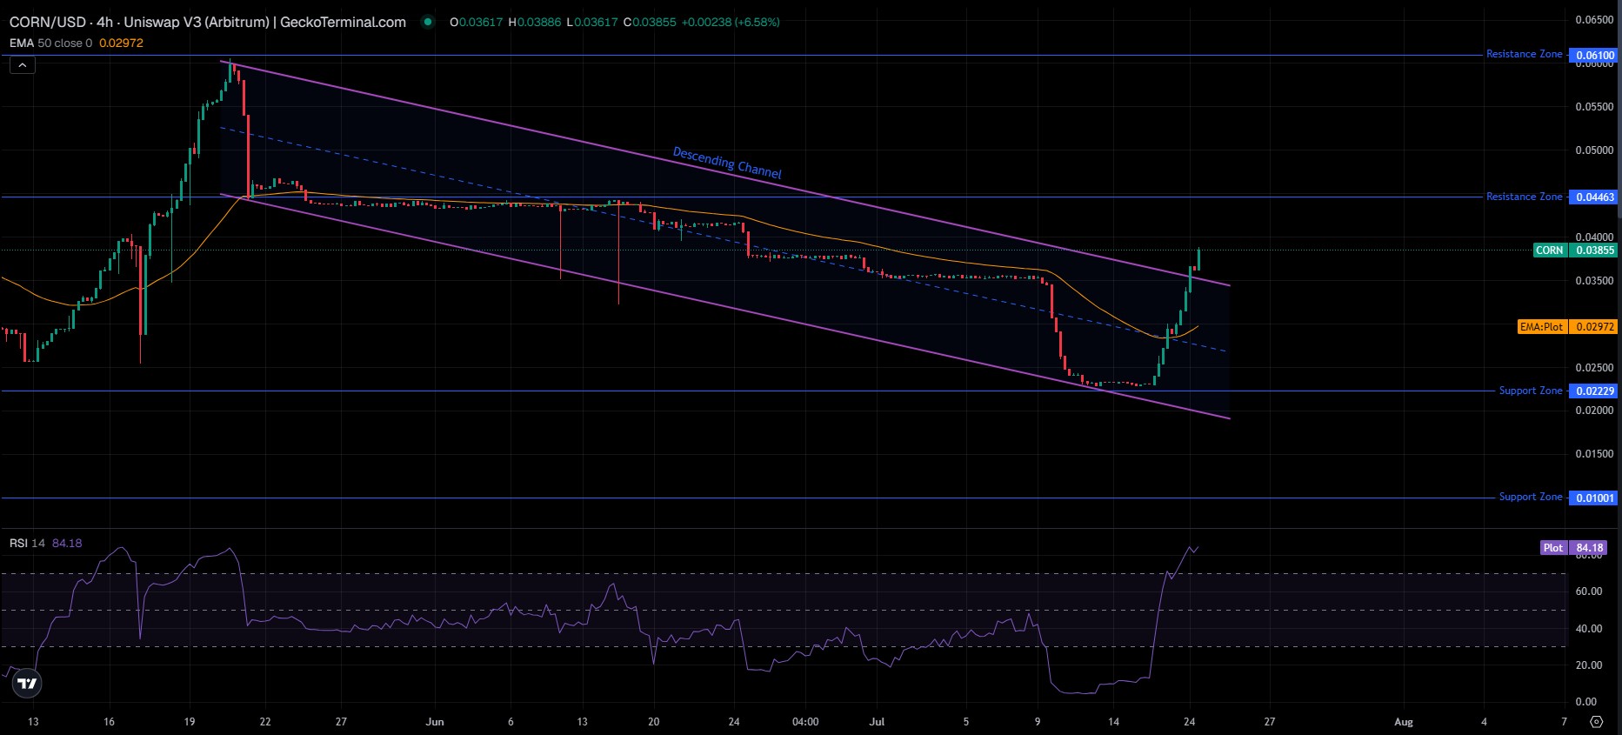Click the Jul date on time axis

click(x=877, y=722)
